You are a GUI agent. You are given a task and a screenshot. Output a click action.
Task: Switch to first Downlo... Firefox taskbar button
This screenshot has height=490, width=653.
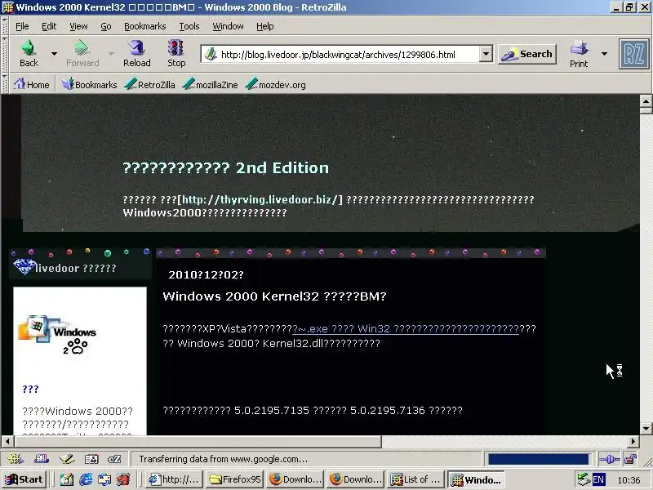tap(295, 479)
